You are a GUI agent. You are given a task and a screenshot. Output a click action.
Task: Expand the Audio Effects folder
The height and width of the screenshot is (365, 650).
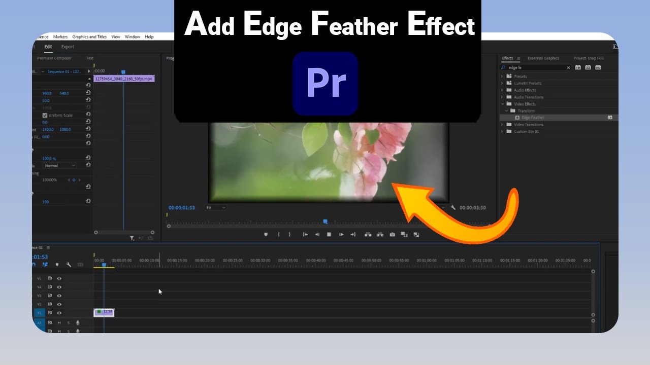point(503,90)
